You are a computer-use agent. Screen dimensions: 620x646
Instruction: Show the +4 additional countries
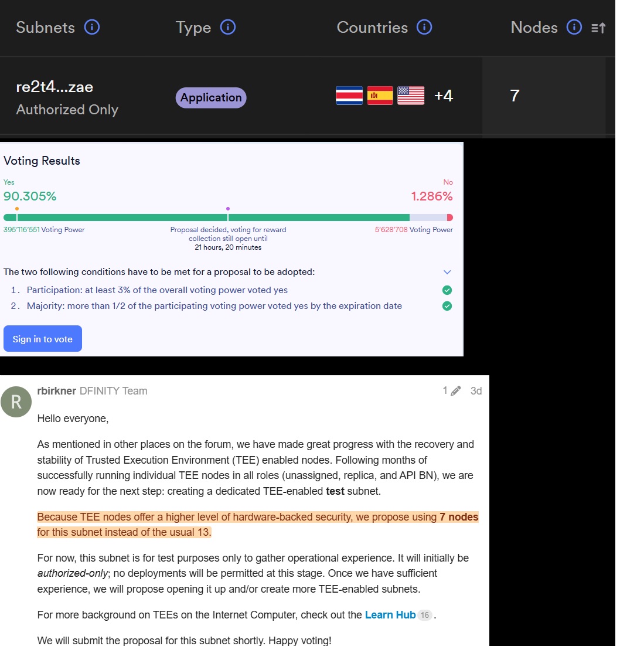pos(443,96)
